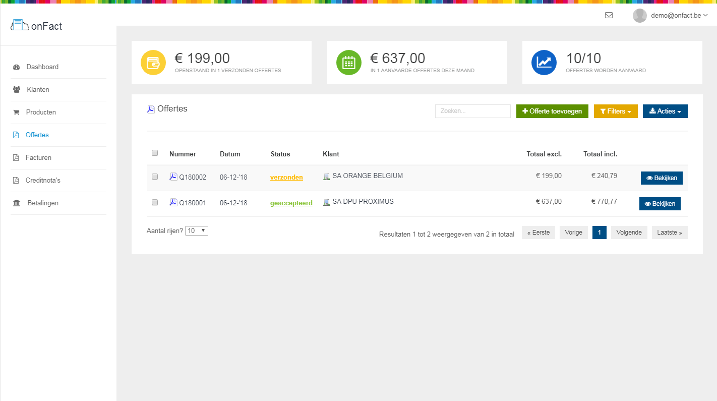Select the checkbox for offer Q180002
Image resolution: width=717 pixels, height=401 pixels.
[155, 177]
